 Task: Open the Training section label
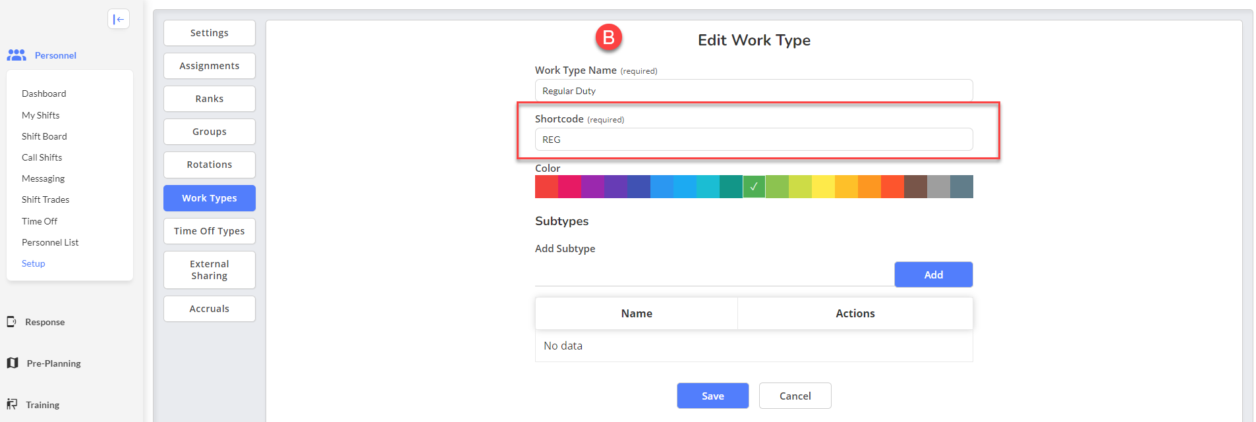[43, 405]
